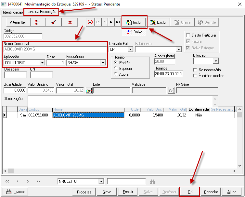Image resolution: width=245 pixels, height=197 pixels.
Task: Toggle the Baixa Estoque checkbox
Action: coord(188,48)
